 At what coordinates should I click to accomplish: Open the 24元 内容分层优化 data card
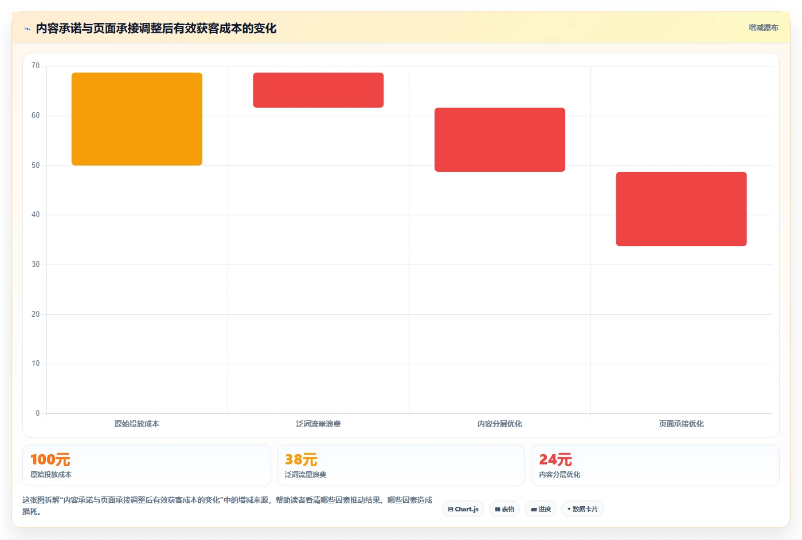(x=655, y=465)
